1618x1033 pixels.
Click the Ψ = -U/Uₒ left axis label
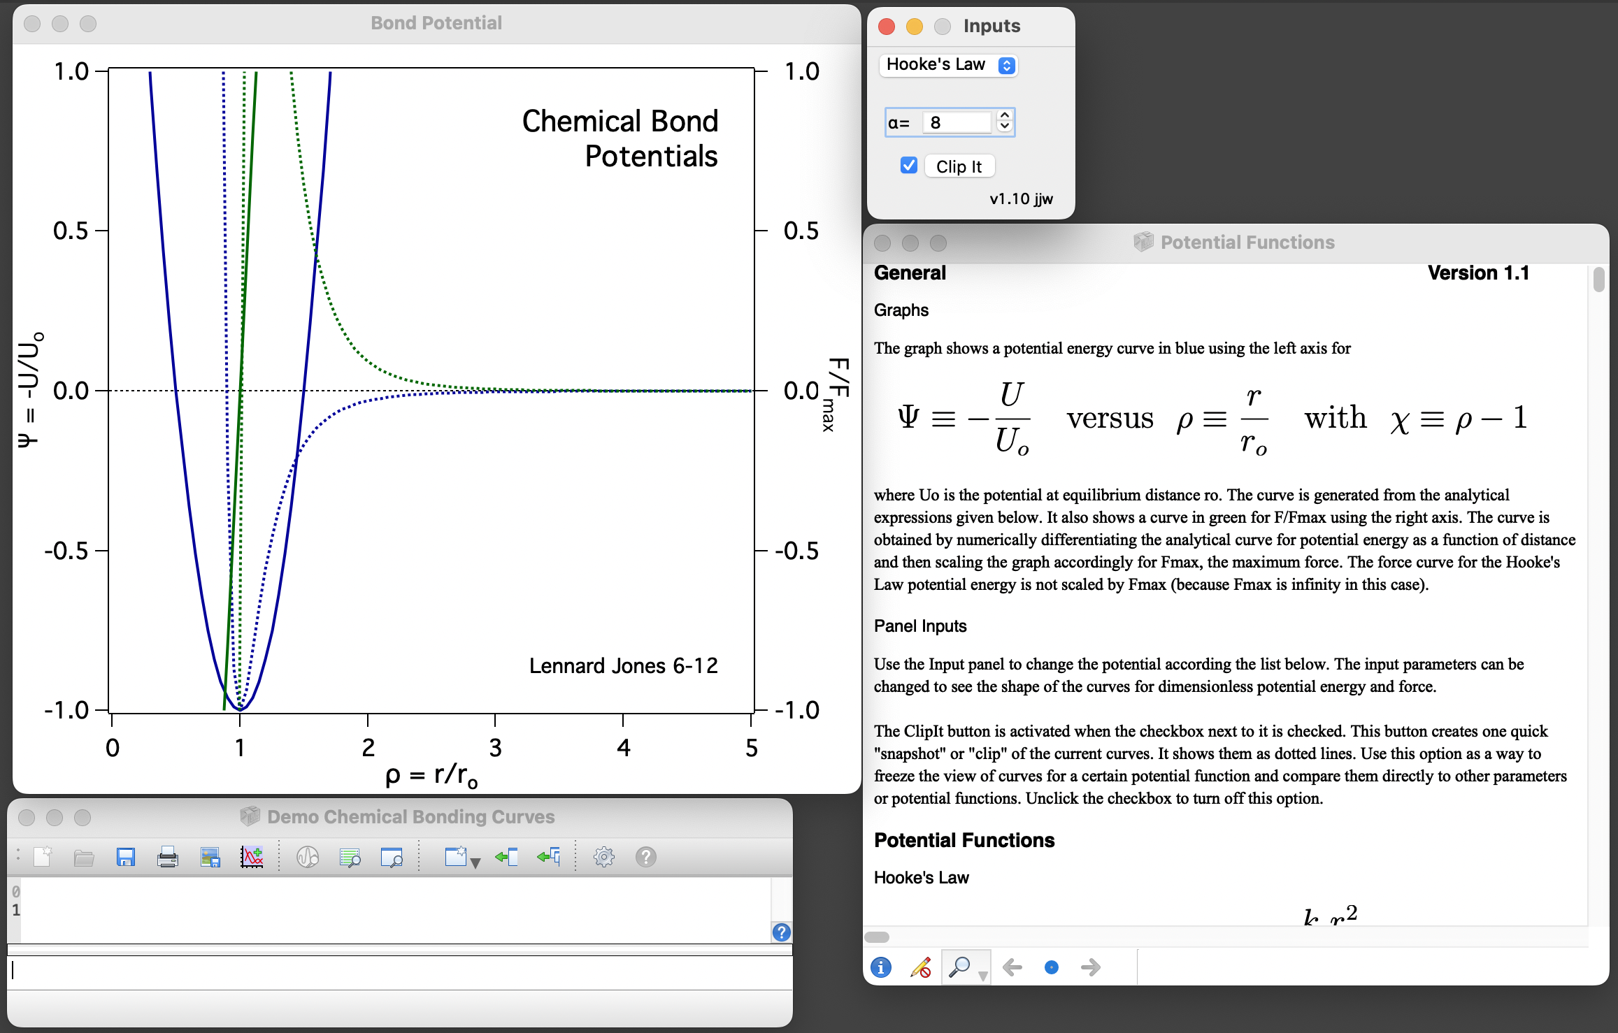(x=29, y=390)
